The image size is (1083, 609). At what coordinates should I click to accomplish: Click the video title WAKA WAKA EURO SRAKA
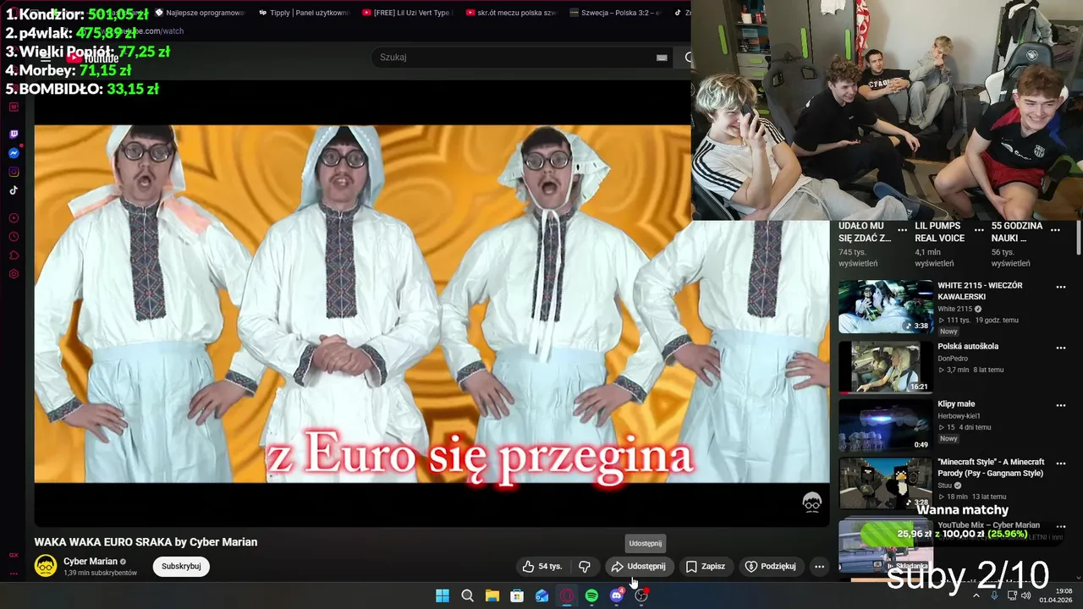coord(146,542)
